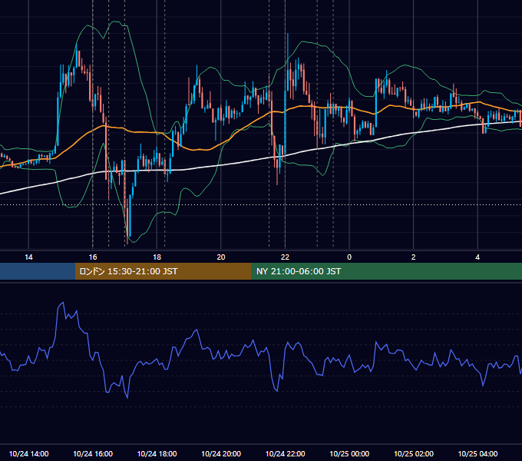Viewport: 522px width, 461px height.
Task: Click the 10/24 16:00 date label
Action: pyautogui.click(x=93, y=453)
